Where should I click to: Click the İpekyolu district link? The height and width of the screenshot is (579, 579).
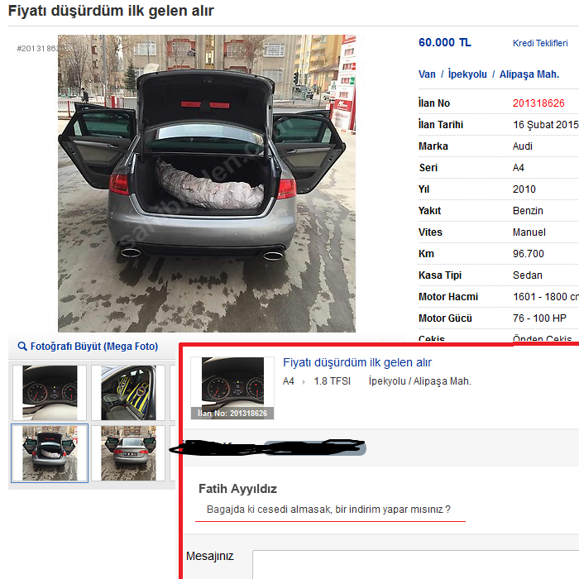pos(467,74)
